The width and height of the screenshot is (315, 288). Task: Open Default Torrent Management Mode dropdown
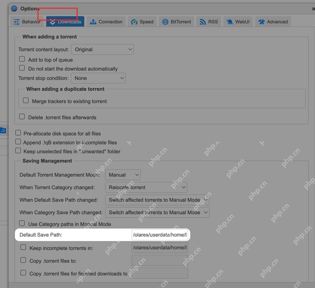[x=123, y=175]
